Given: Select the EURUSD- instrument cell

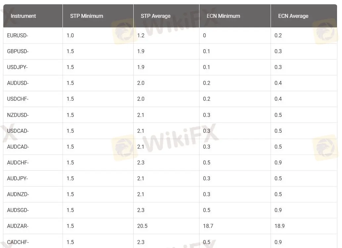Looking at the screenshot, I should tap(18, 35).
